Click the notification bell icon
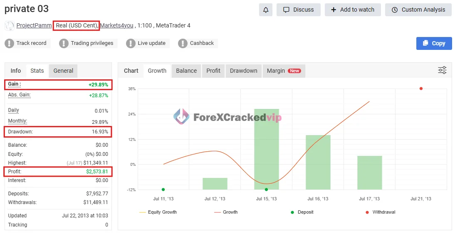 click(x=265, y=10)
